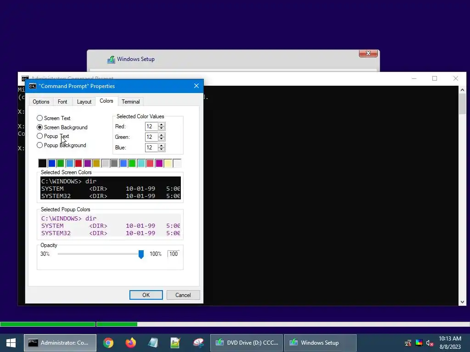The image size is (470, 352).
Task: Open the DVD Drive (D:) taskbar item
Action: point(246,343)
